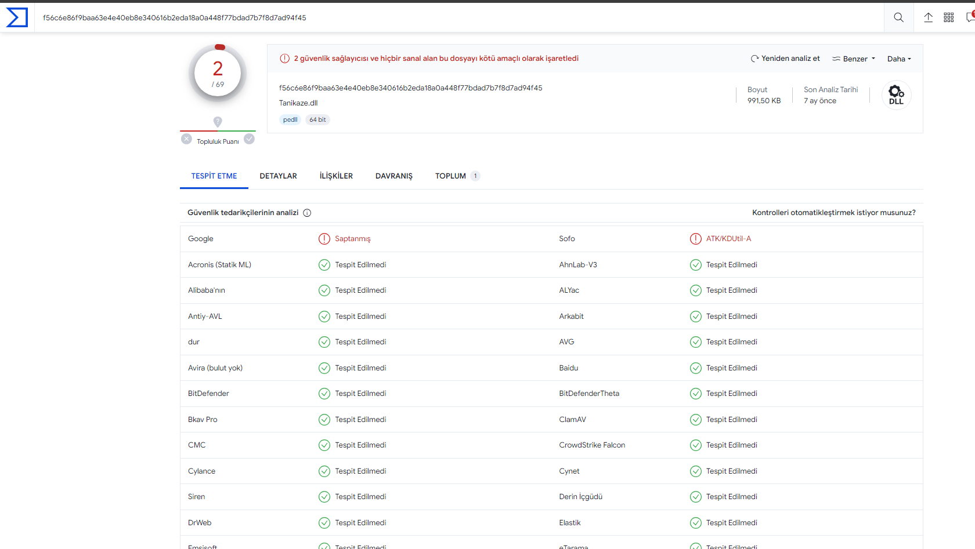Click the Alibaba'nın vendor name

(207, 290)
